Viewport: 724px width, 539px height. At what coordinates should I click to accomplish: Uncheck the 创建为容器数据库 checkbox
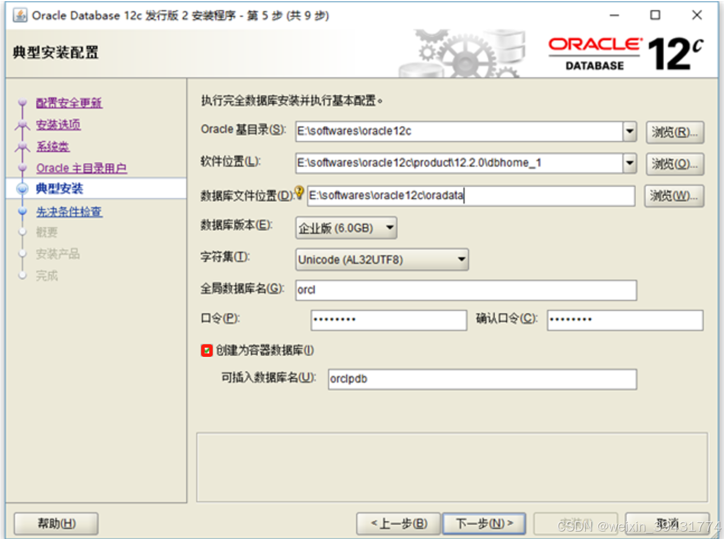(x=207, y=351)
